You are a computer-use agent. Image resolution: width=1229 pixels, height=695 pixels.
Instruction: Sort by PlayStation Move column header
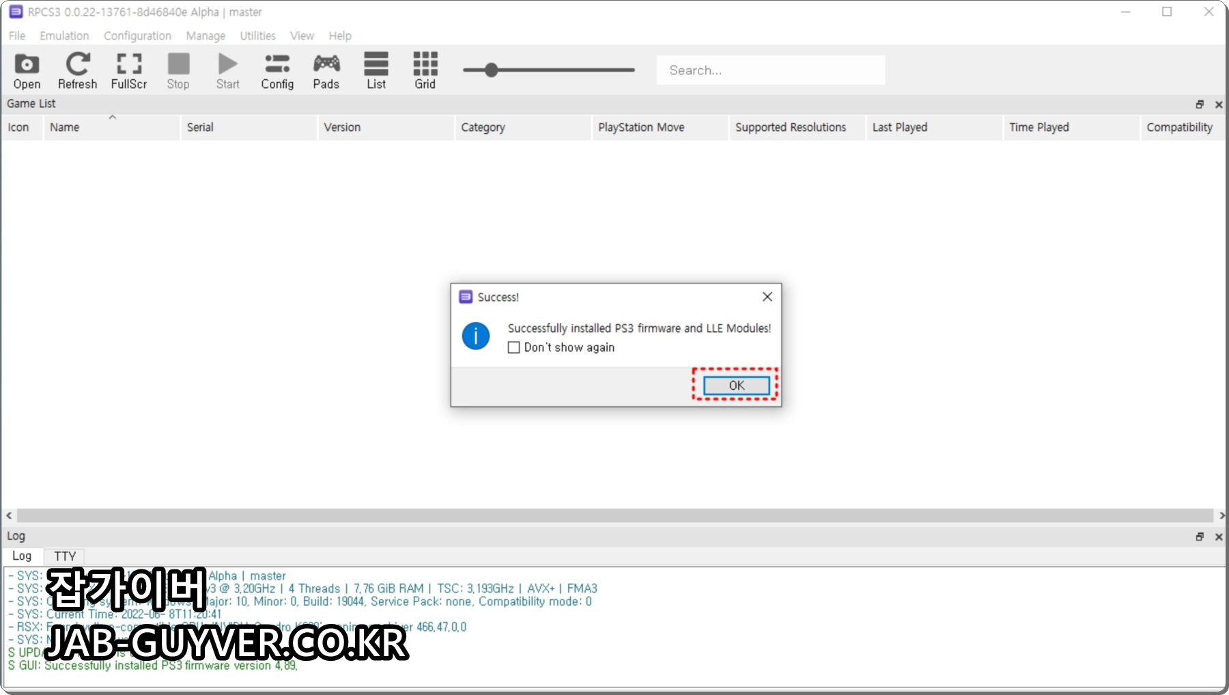(x=660, y=128)
